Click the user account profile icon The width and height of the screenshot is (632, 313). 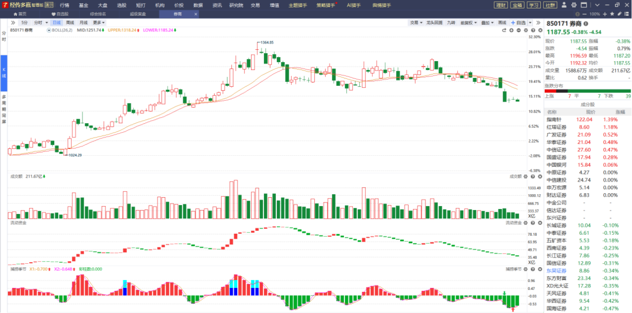tap(565, 5)
